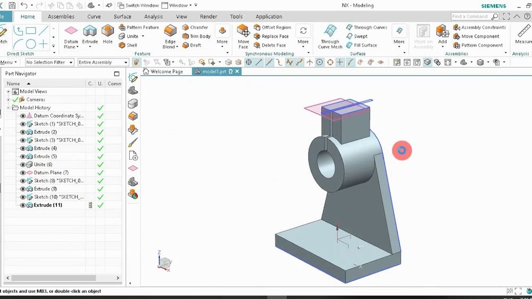
Task: Open the Entire Assembly scope dropdown
Action: click(x=103, y=62)
